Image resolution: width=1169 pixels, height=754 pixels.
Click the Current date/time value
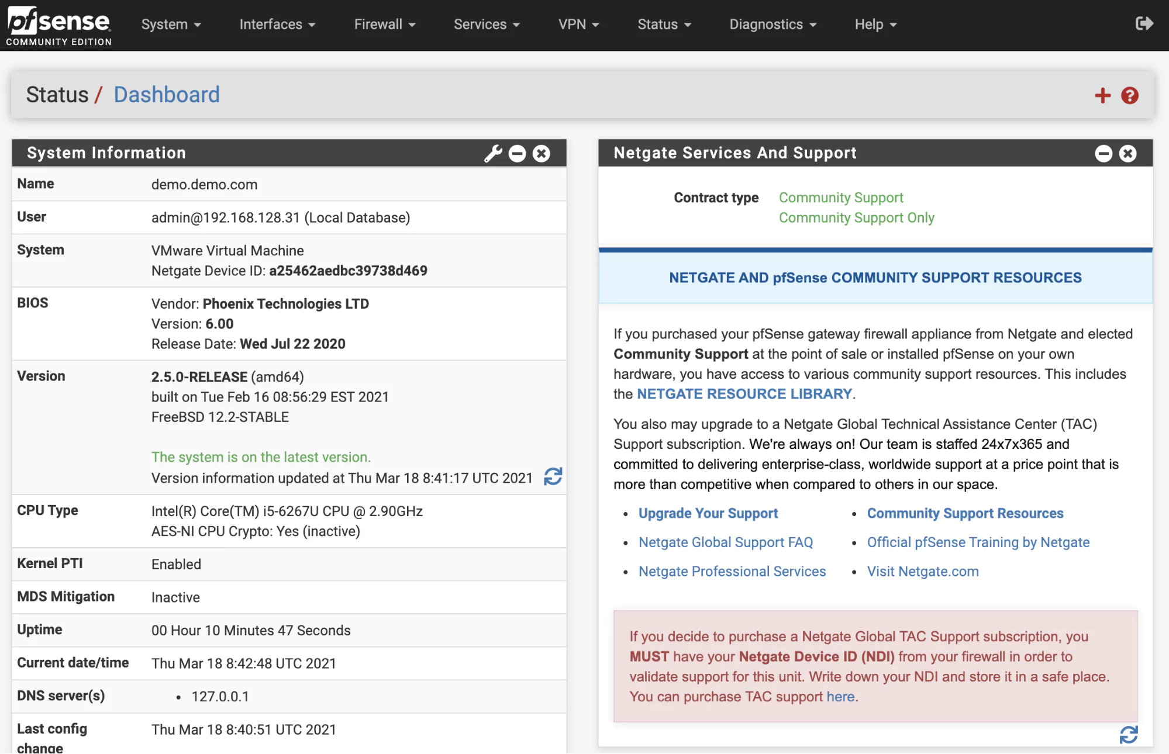tap(244, 663)
